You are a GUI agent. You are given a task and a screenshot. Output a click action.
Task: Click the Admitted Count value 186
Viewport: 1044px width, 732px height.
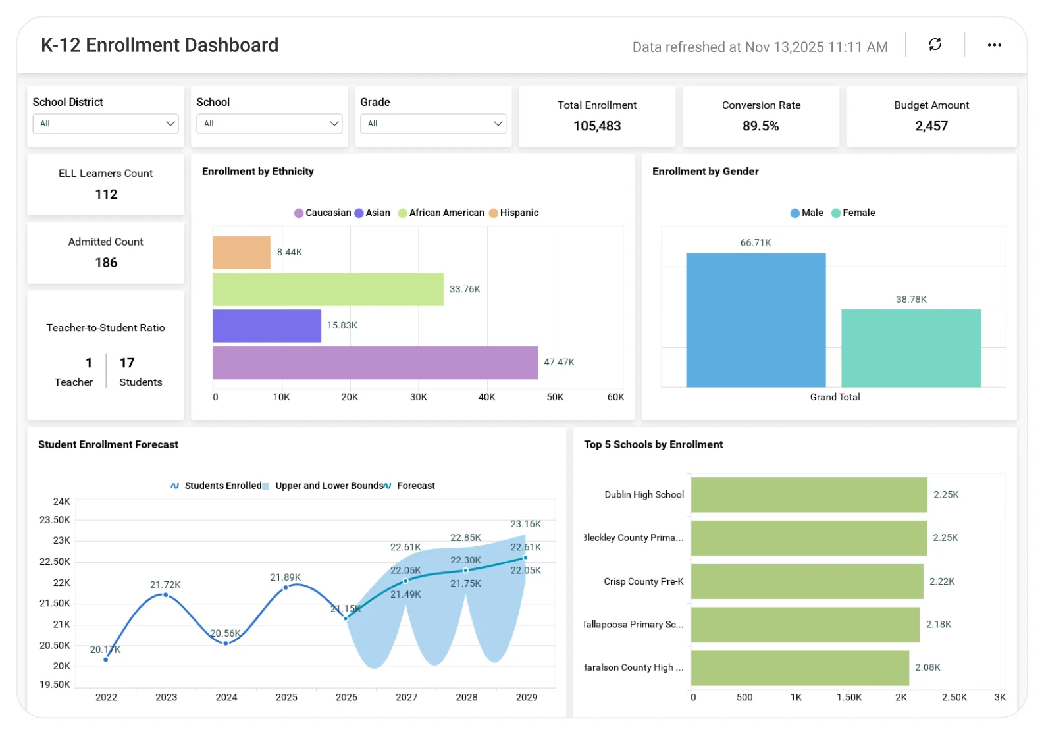tap(106, 263)
